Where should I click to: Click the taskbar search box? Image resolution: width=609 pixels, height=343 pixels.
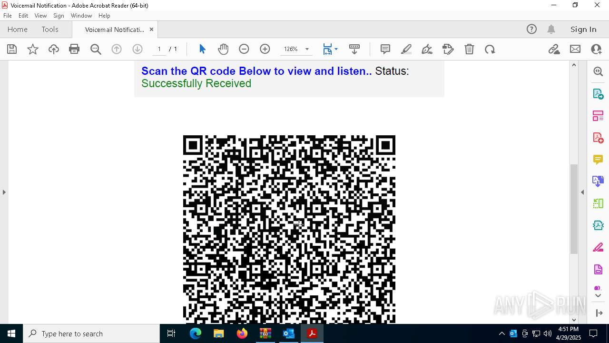[x=91, y=333]
